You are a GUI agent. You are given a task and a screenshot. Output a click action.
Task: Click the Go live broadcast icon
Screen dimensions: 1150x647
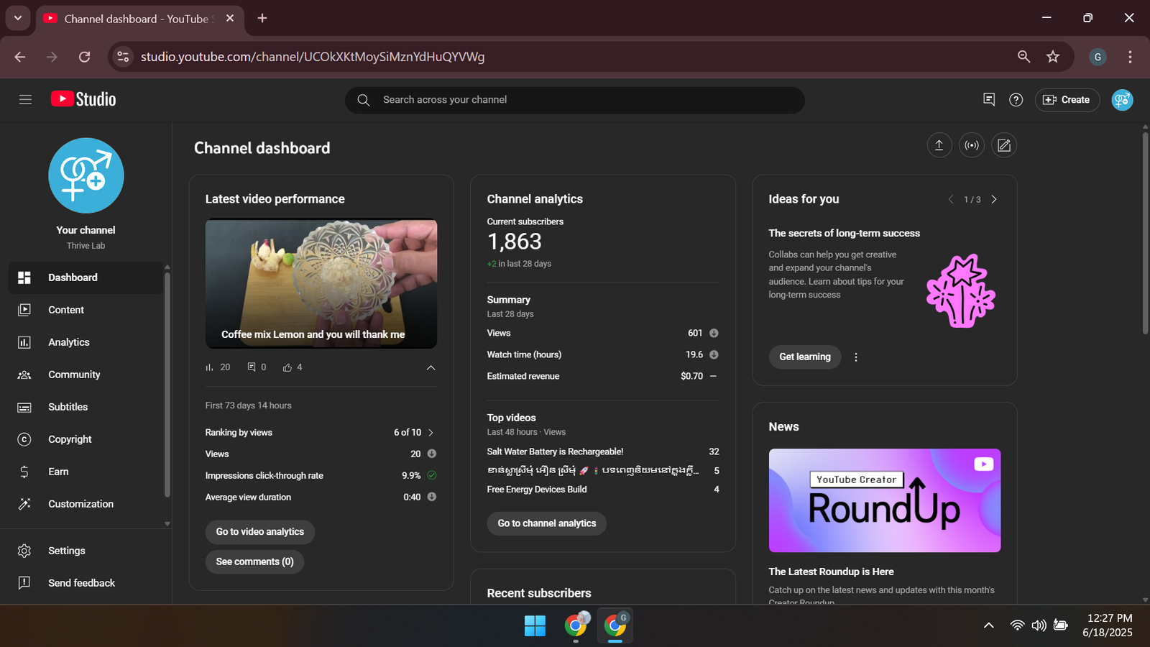click(972, 145)
